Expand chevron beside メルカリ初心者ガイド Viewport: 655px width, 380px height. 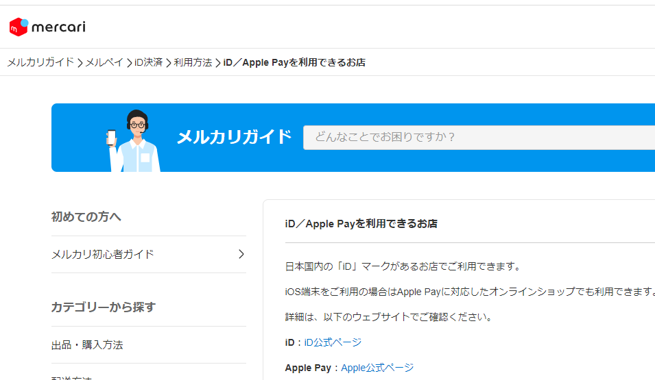(x=241, y=254)
